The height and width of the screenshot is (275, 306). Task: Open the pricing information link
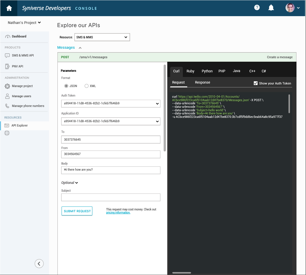pos(118,213)
